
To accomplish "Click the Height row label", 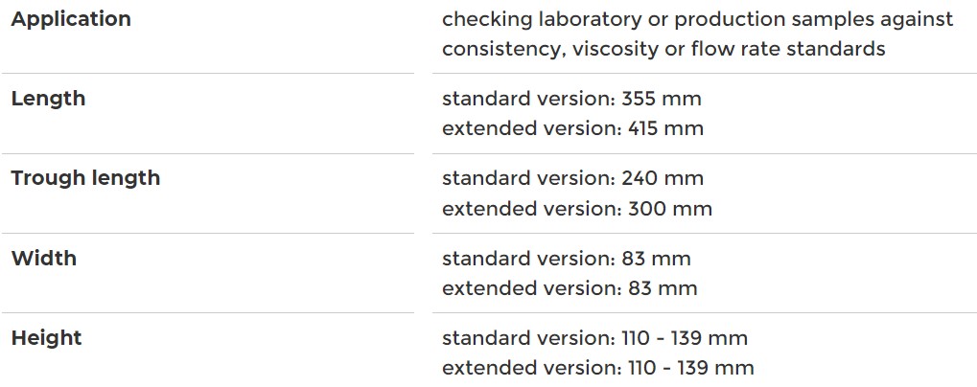I will click(x=46, y=338).
